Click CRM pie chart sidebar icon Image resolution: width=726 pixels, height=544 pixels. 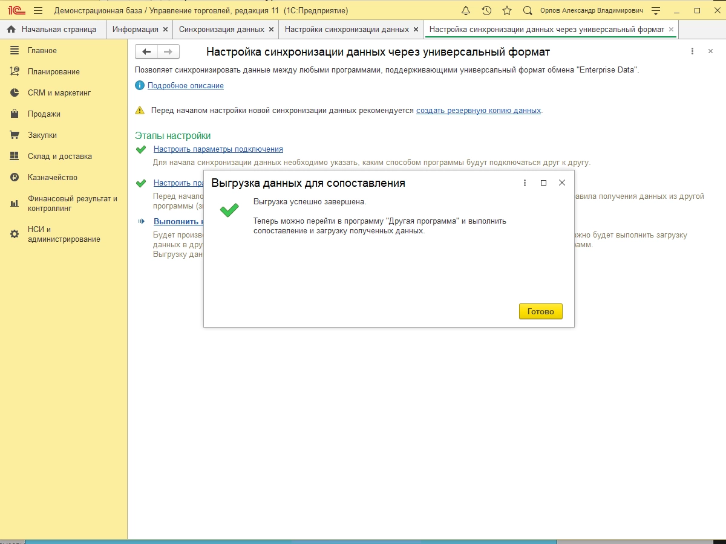15,92
